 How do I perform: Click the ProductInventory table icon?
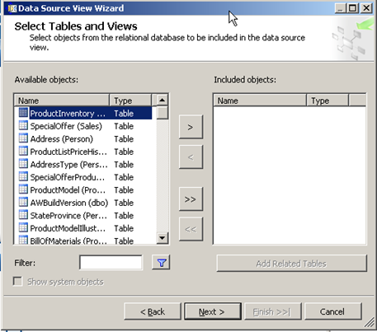coord(23,113)
